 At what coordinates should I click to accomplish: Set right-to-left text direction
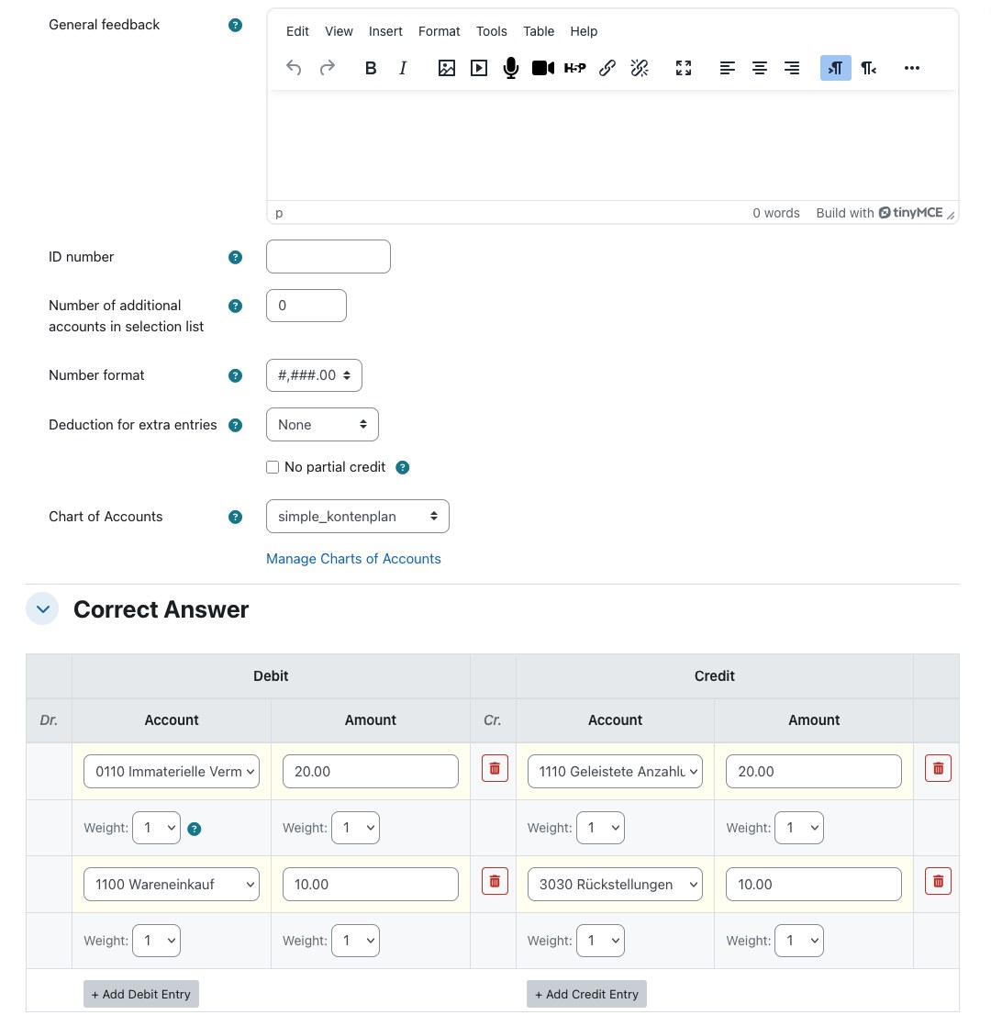click(x=868, y=68)
